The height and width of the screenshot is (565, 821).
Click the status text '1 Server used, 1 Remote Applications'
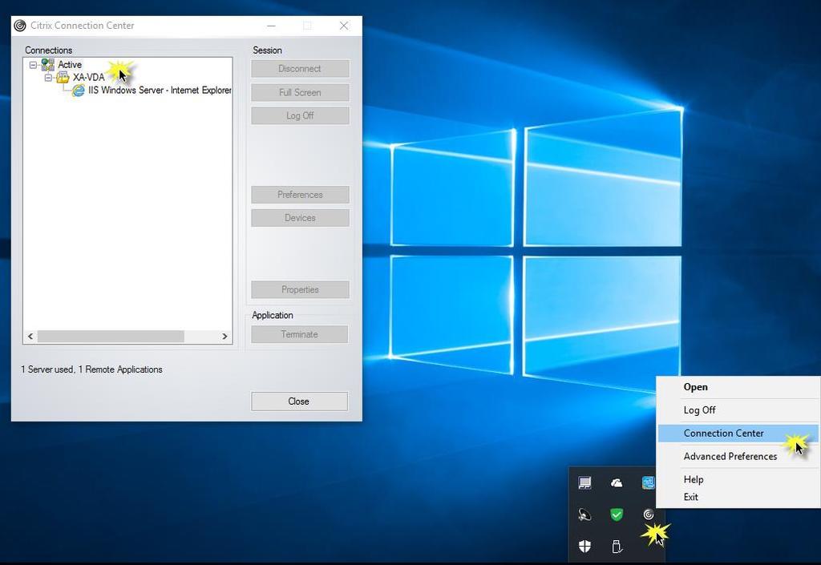point(91,369)
